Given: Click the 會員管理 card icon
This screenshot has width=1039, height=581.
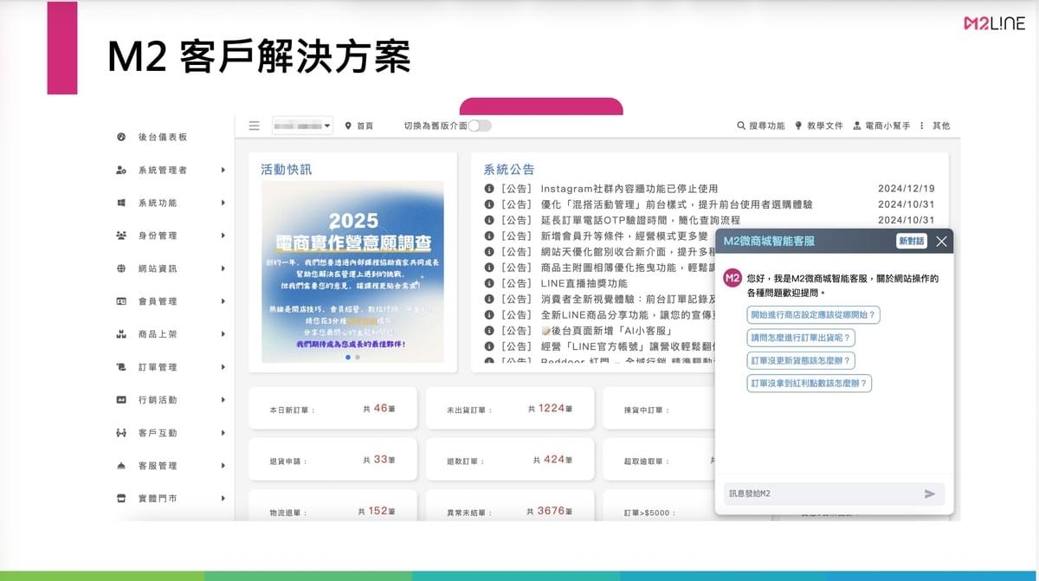Looking at the screenshot, I should click(121, 301).
